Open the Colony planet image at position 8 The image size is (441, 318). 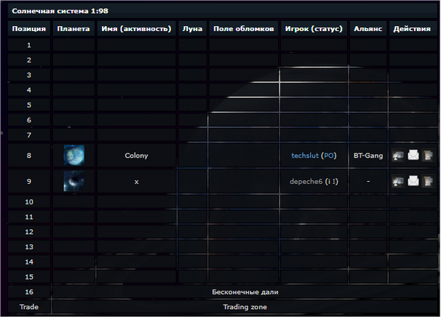click(74, 155)
